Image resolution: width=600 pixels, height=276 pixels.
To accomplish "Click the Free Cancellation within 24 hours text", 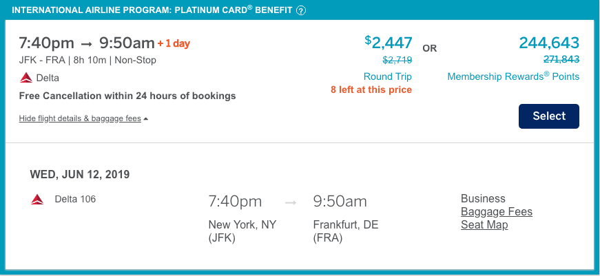I will coord(127,96).
